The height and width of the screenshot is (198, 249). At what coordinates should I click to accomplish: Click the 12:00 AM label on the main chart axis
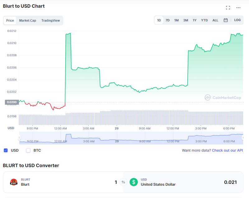(x=60, y=128)
